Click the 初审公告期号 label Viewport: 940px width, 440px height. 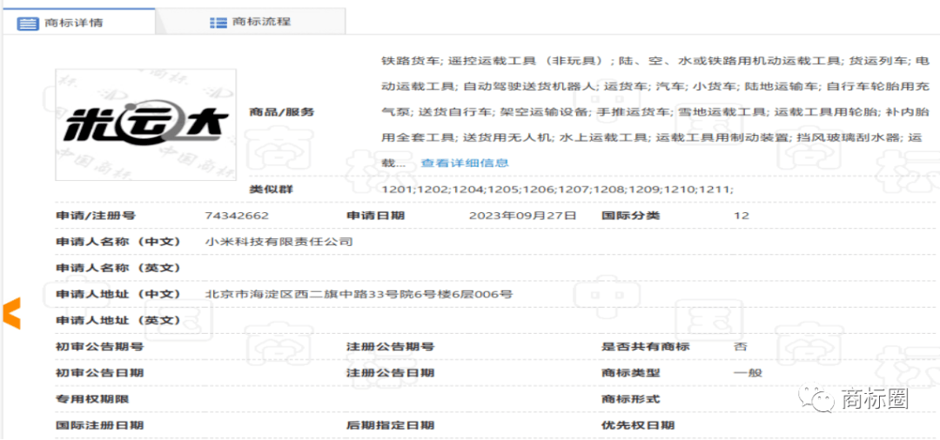(x=99, y=347)
